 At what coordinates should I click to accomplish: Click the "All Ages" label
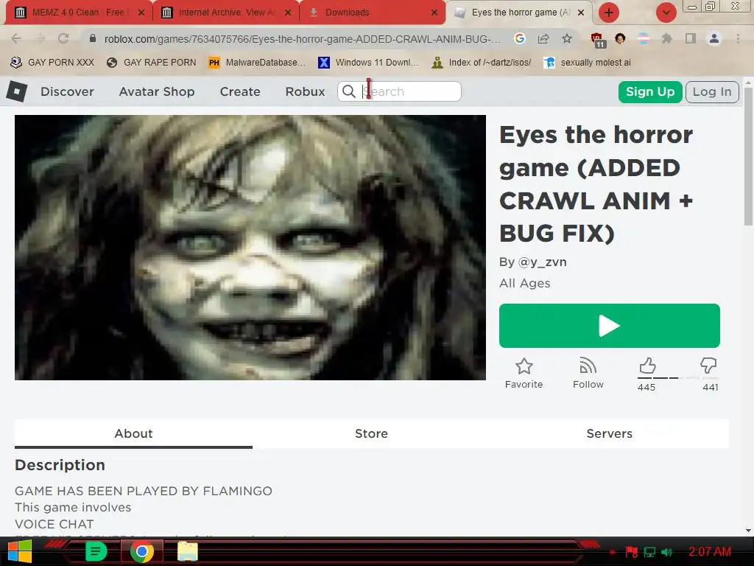pos(524,284)
